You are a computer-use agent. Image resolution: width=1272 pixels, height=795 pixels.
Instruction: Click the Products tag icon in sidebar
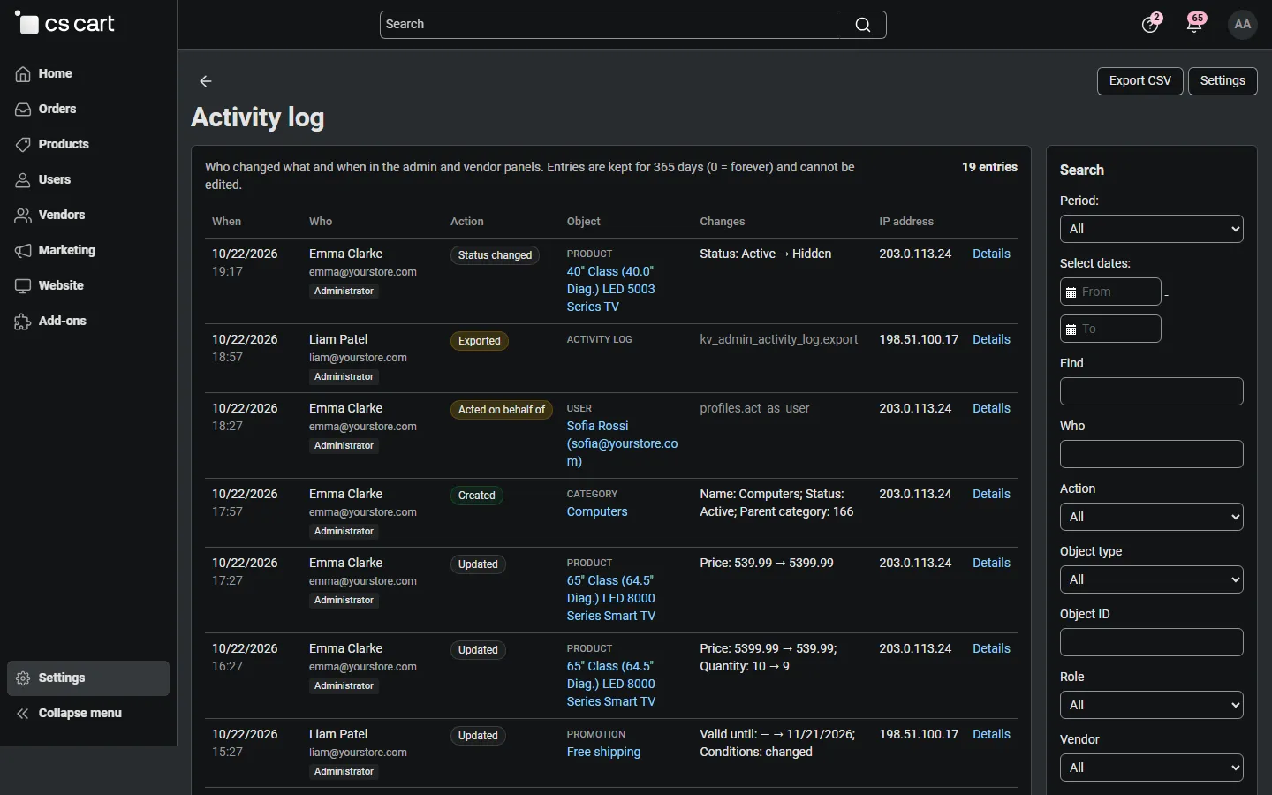point(23,145)
